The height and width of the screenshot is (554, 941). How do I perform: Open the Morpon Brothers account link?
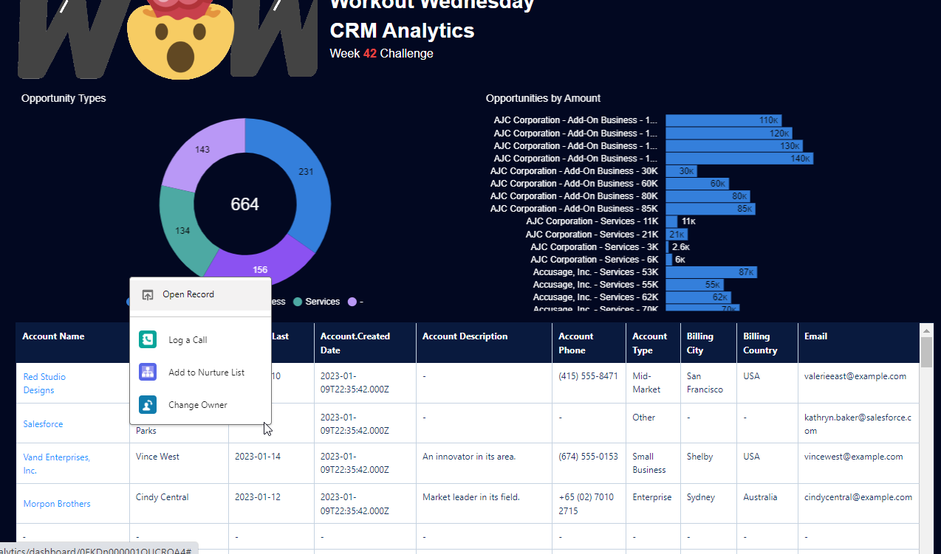[57, 504]
